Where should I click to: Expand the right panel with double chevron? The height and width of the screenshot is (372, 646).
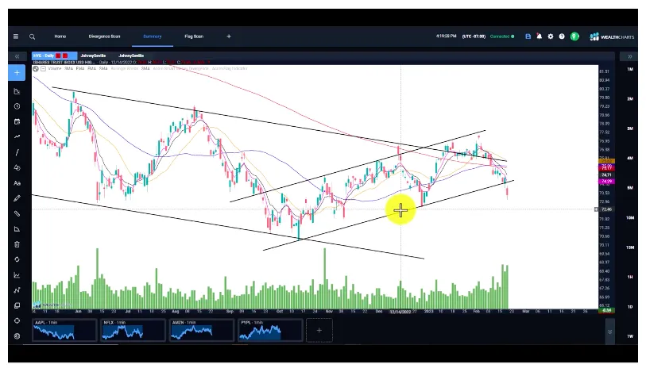point(629,57)
